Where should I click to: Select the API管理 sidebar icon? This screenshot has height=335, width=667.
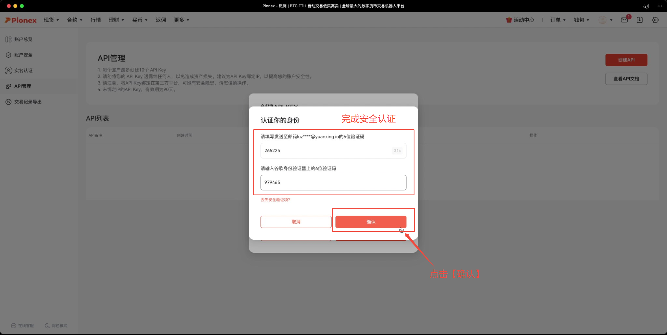8,86
